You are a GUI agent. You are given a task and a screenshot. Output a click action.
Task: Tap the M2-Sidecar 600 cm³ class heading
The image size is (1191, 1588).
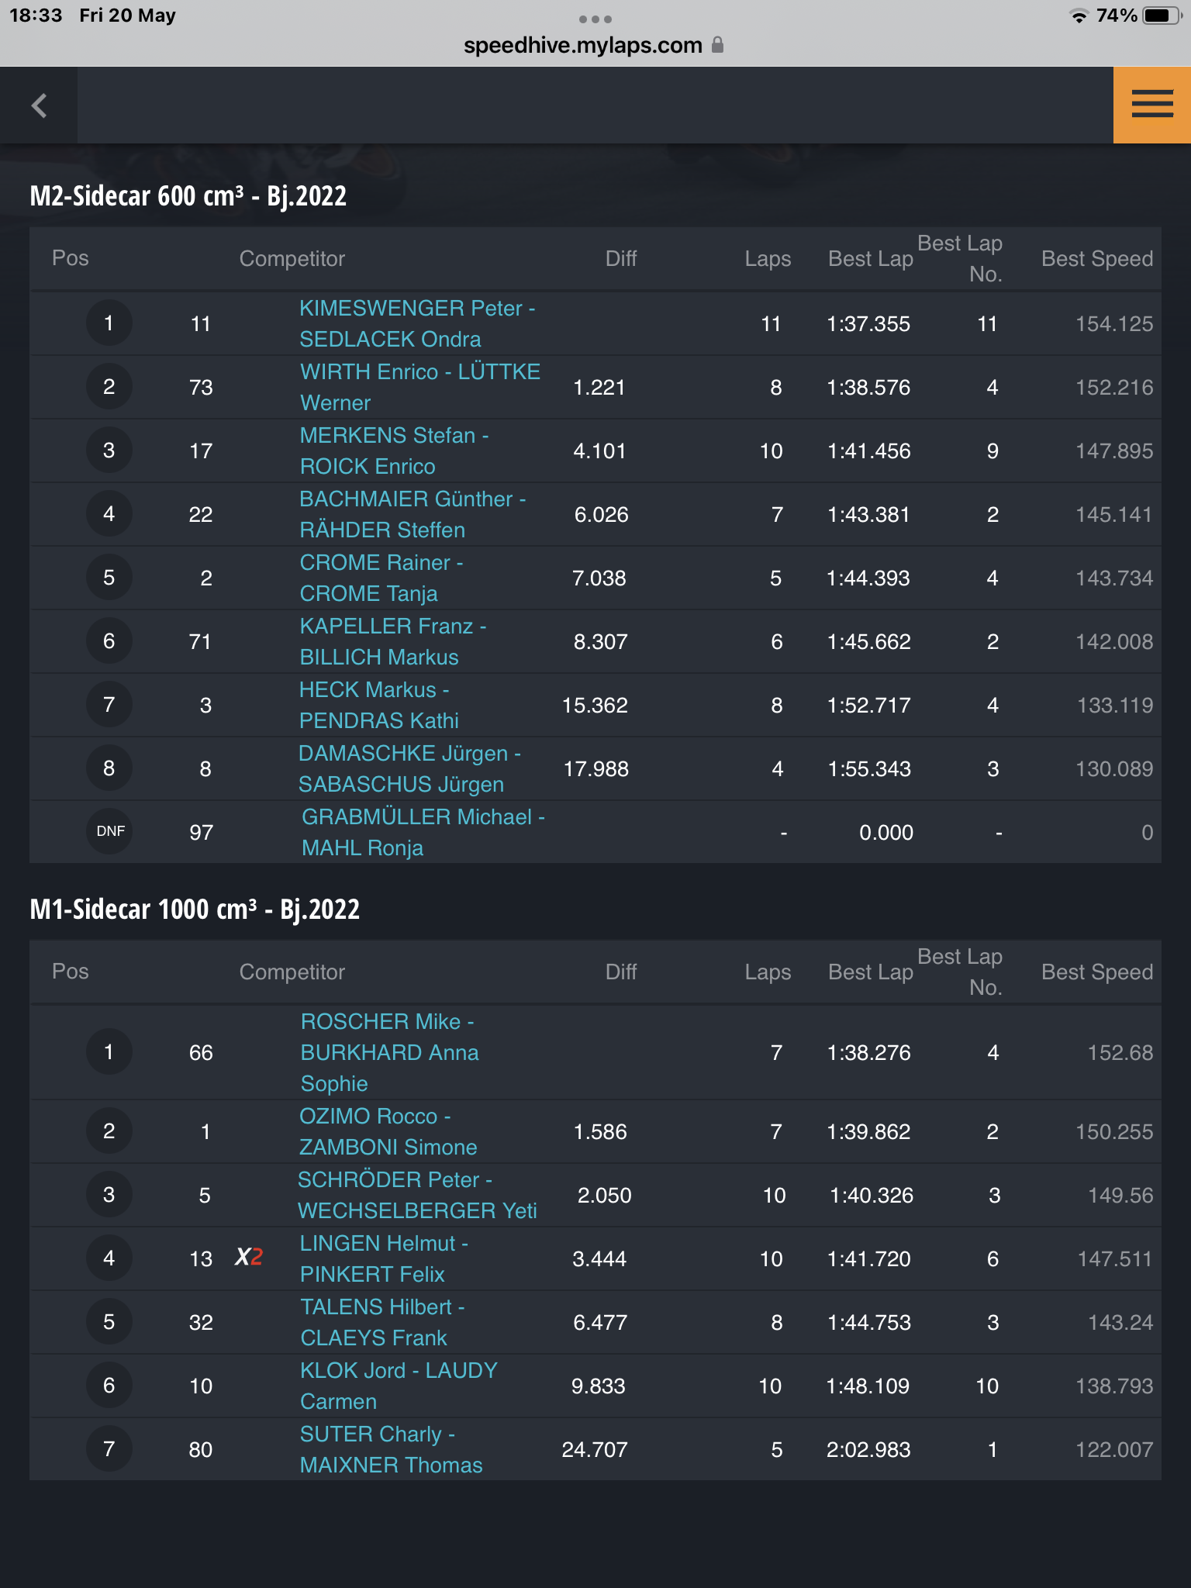(188, 195)
